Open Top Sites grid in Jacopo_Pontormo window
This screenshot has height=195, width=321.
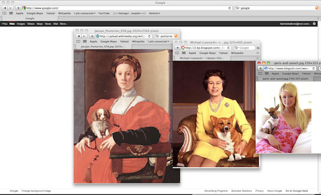point(85,42)
